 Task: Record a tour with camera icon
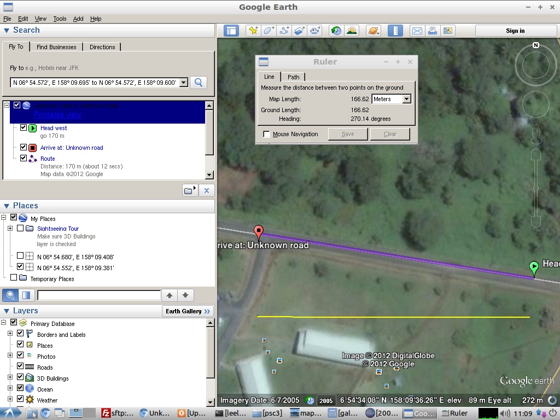coord(314,31)
